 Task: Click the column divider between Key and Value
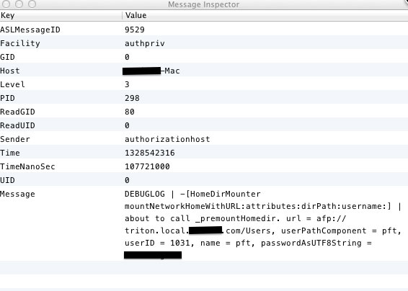tap(122, 15)
